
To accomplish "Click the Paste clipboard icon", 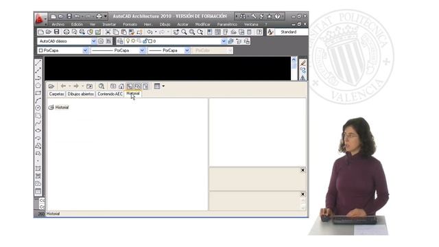I will click(123, 32).
